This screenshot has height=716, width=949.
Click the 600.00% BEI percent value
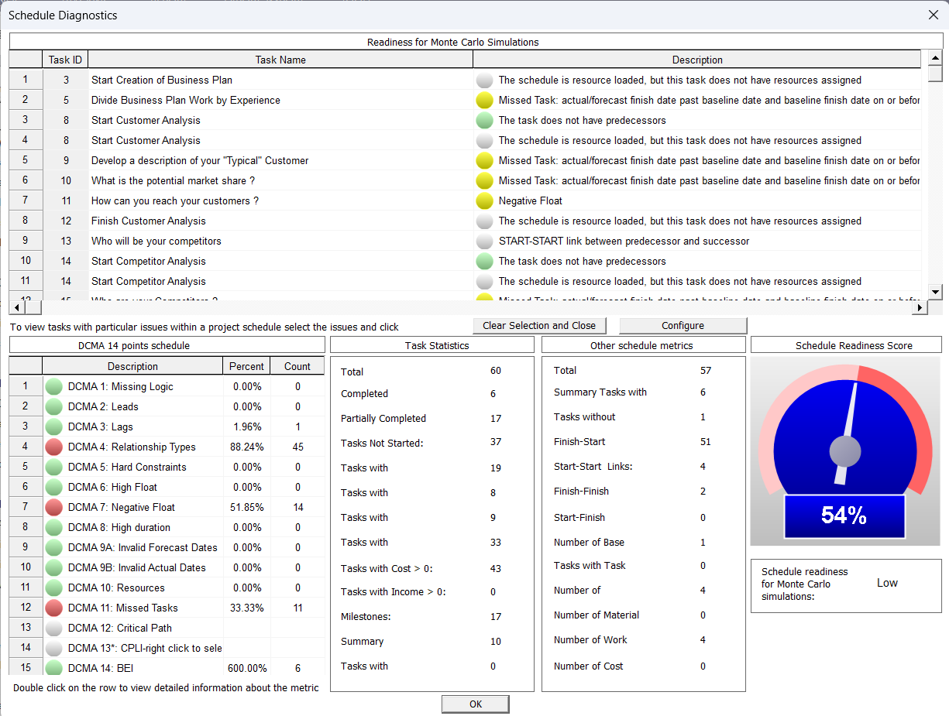tap(247, 668)
